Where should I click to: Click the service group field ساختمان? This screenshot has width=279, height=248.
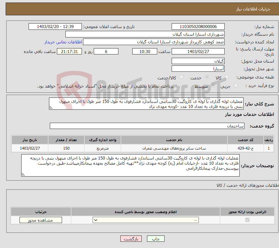147,126
